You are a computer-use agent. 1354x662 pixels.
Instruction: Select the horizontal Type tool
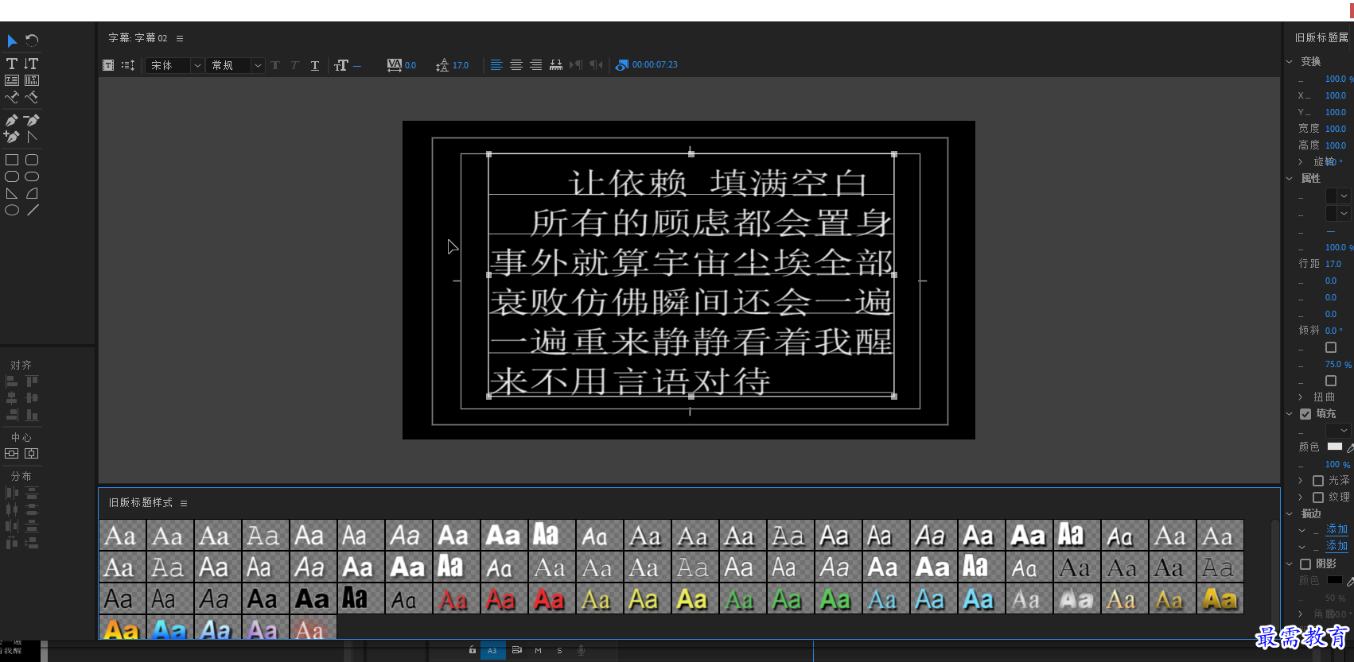coord(12,64)
